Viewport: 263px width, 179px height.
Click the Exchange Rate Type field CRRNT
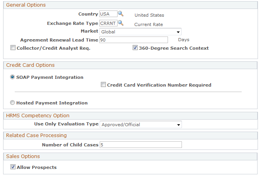[x=108, y=23]
